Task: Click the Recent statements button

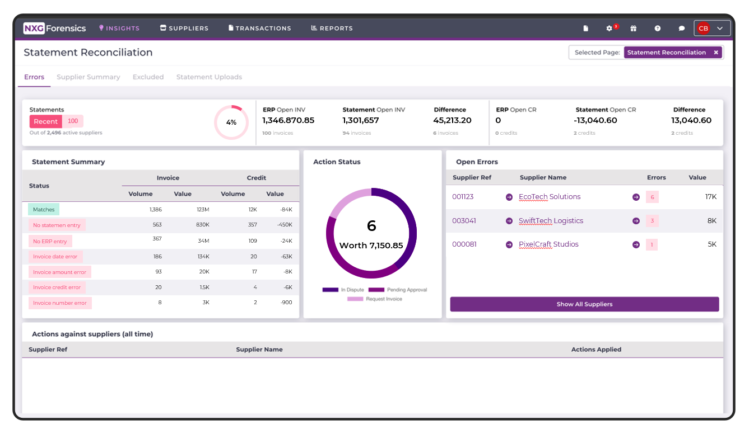Action: tap(46, 121)
